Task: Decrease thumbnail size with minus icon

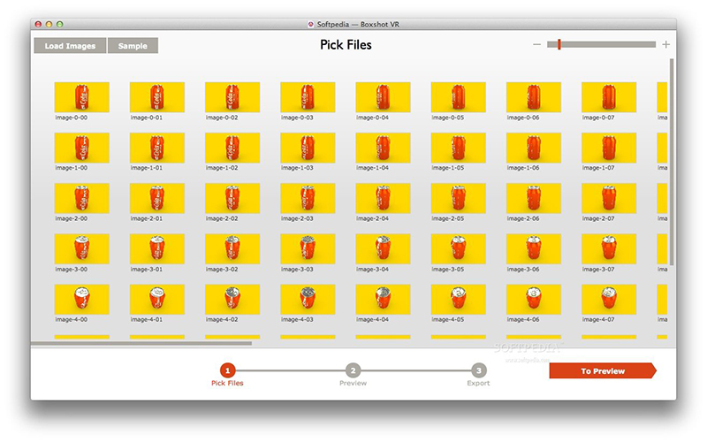Action: [x=536, y=44]
